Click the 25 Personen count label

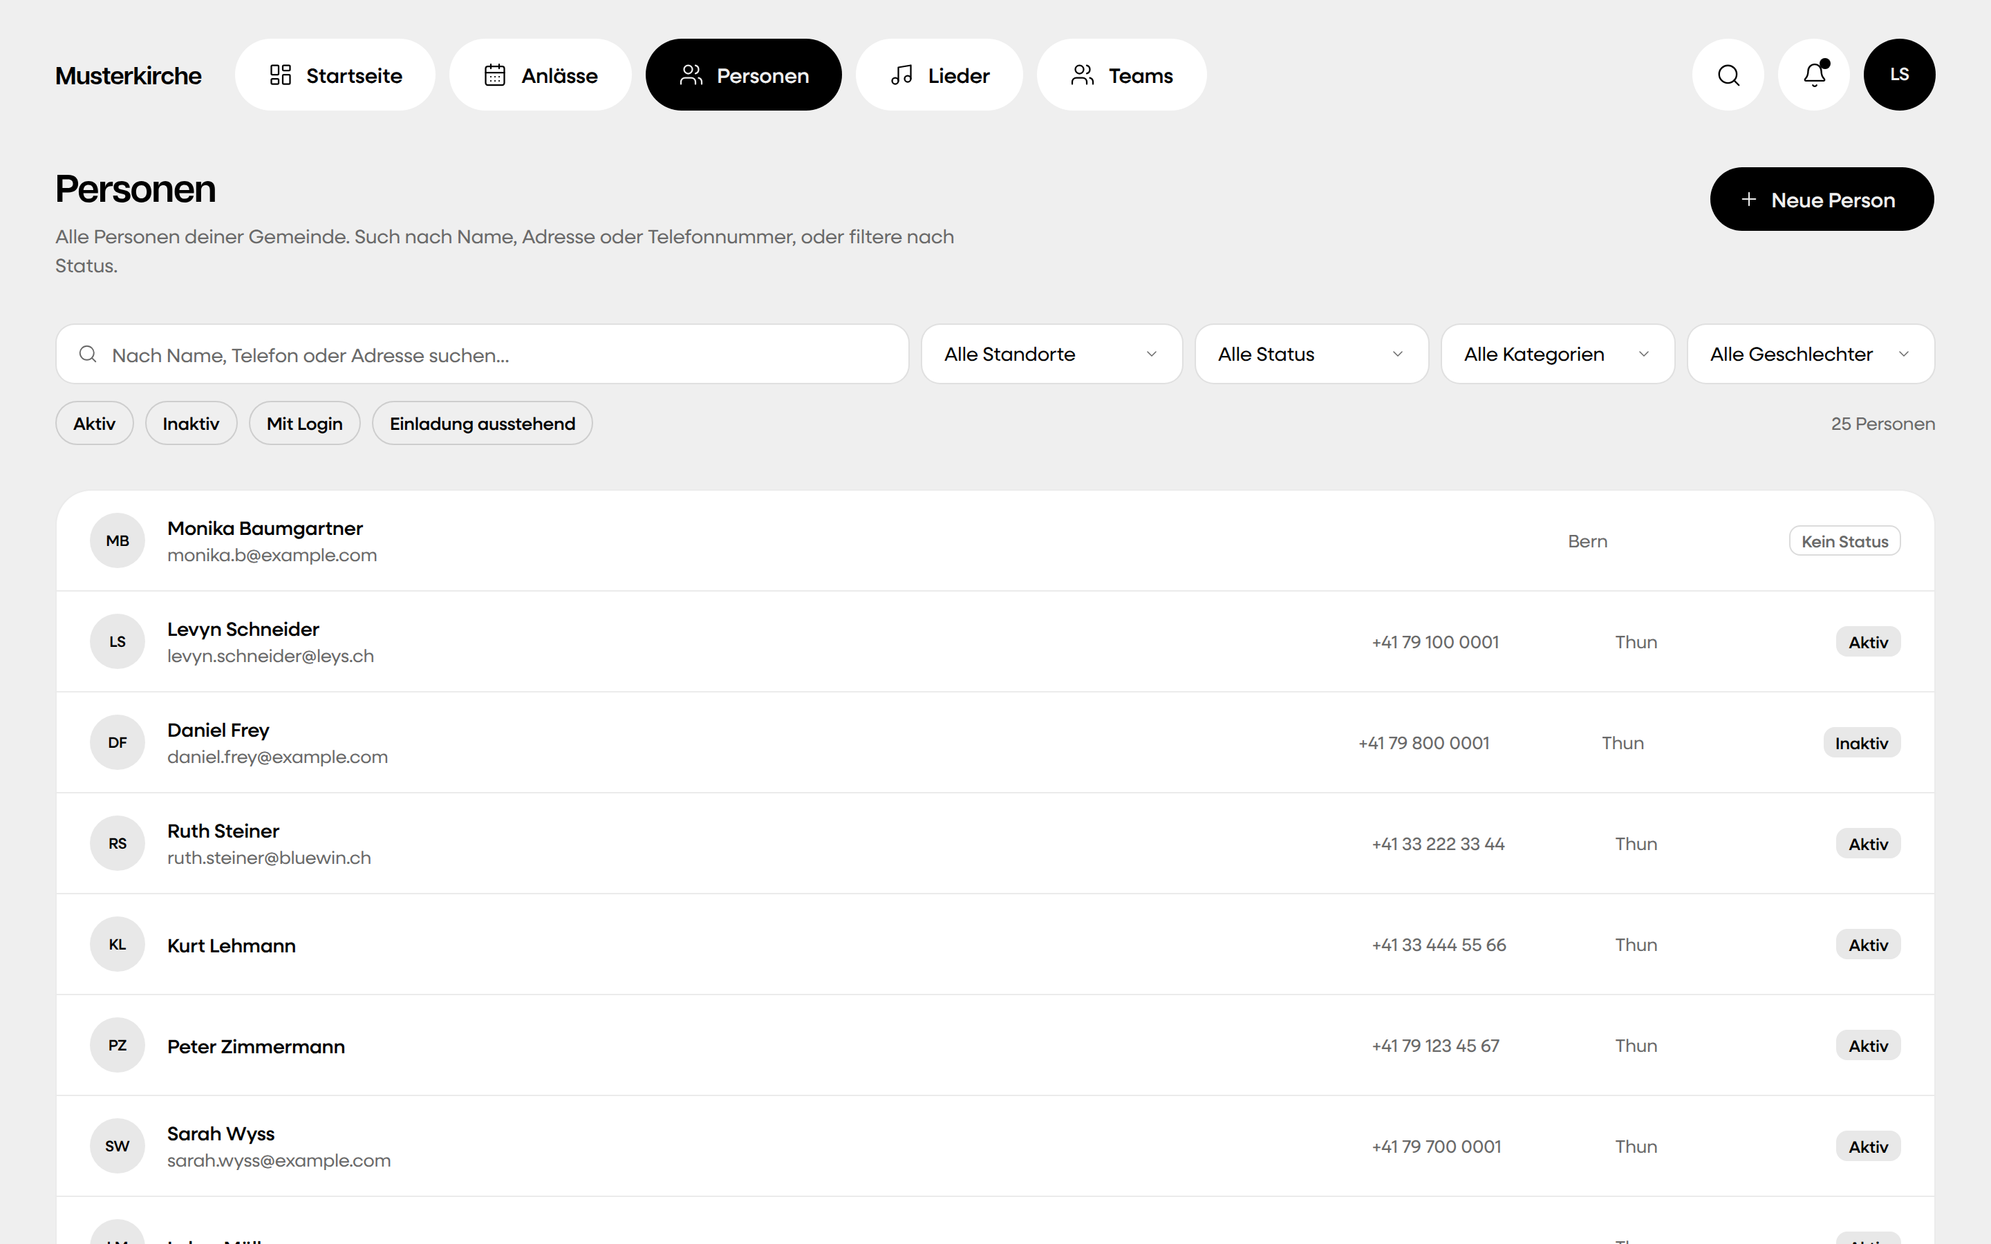click(x=1882, y=424)
